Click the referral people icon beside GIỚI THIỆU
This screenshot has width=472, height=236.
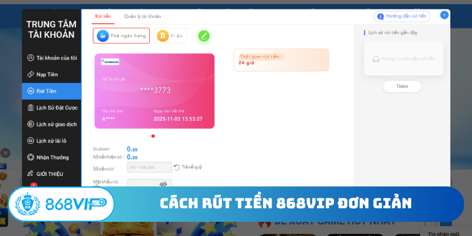[x=30, y=173]
